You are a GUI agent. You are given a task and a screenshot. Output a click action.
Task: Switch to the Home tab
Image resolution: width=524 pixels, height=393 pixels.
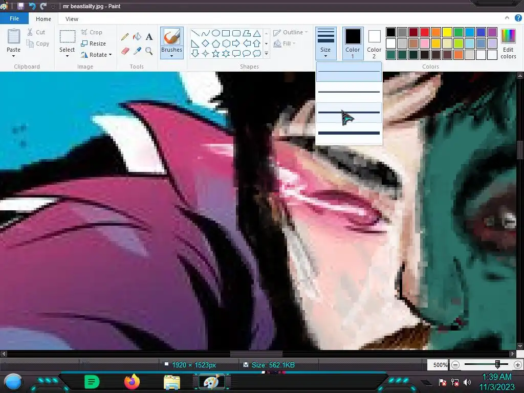(43, 19)
